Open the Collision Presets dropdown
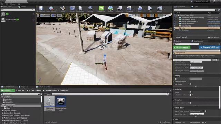Screen dimensions: 221x124 pyautogui.click(x=196, y=62)
